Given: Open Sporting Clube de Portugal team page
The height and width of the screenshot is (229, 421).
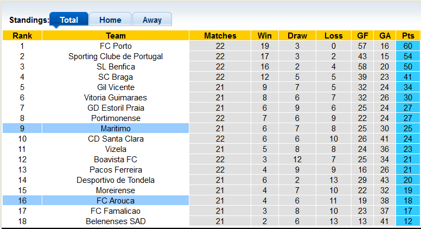Looking at the screenshot, I should [116, 56].
